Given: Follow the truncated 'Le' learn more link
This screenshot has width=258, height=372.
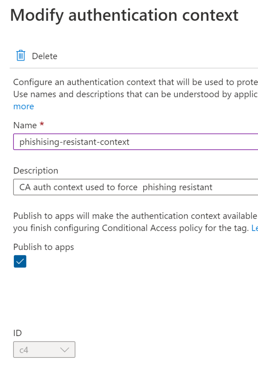Looking at the screenshot, I should pyautogui.click(x=254, y=229).
